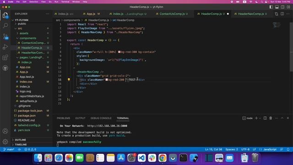Split the terminal

pyautogui.click(x=265, y=118)
